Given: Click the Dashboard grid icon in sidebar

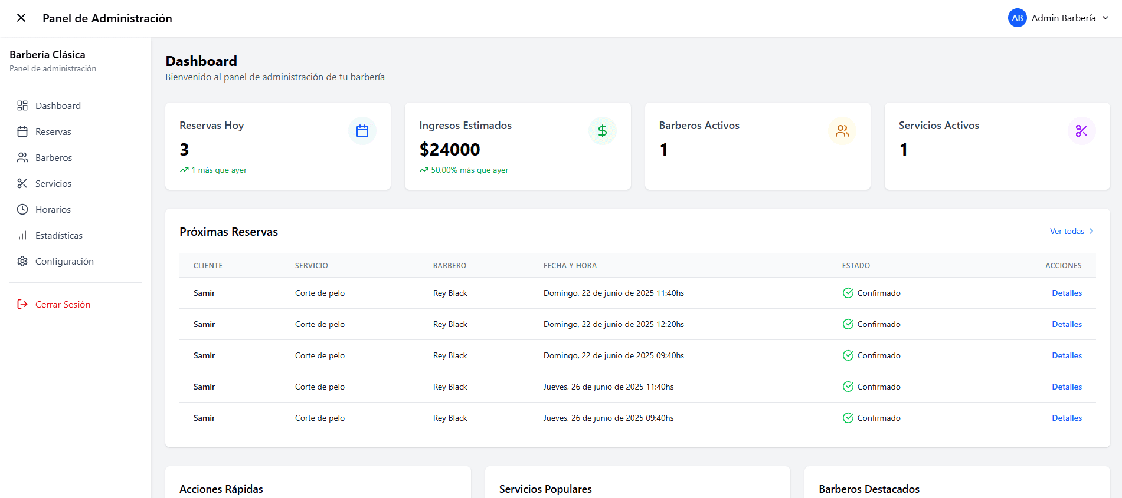Looking at the screenshot, I should [22, 105].
